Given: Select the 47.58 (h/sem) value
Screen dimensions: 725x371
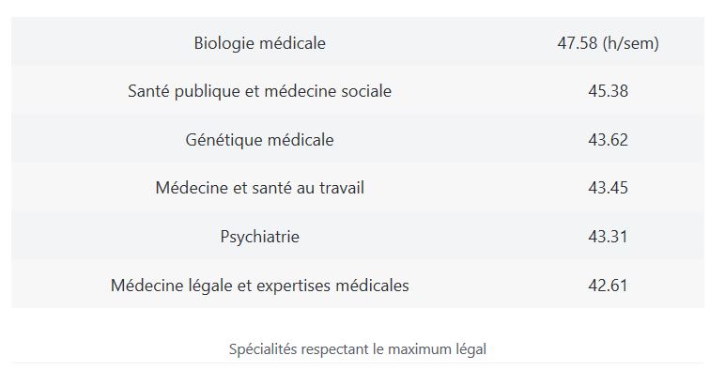Looking at the screenshot, I should (608, 43).
